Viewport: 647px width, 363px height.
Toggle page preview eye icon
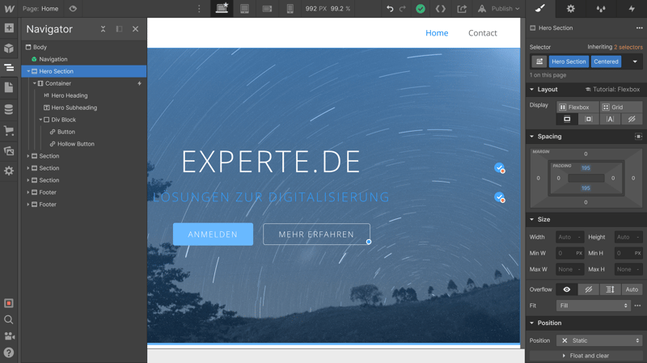coord(73,9)
